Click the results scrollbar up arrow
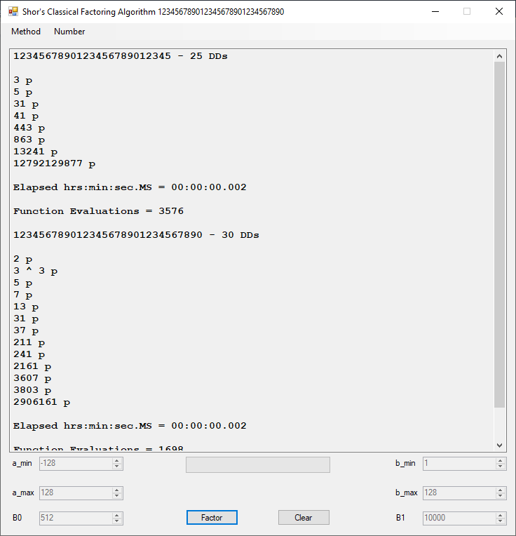Image resolution: width=516 pixels, height=536 pixels. (499, 56)
